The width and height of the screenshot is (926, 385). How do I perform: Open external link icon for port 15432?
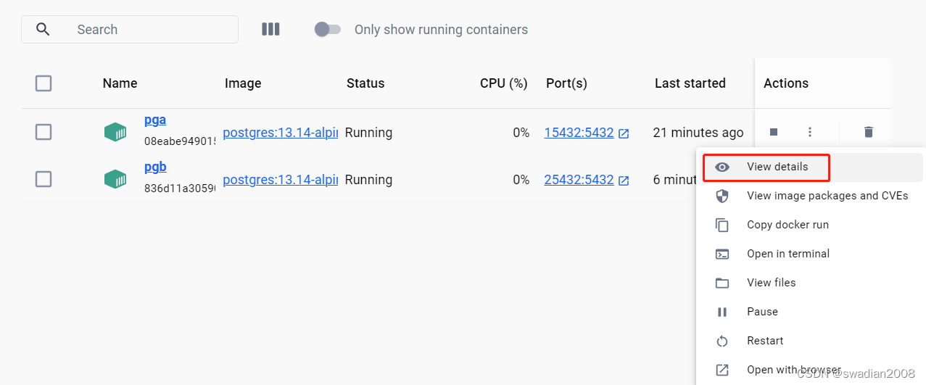(624, 133)
